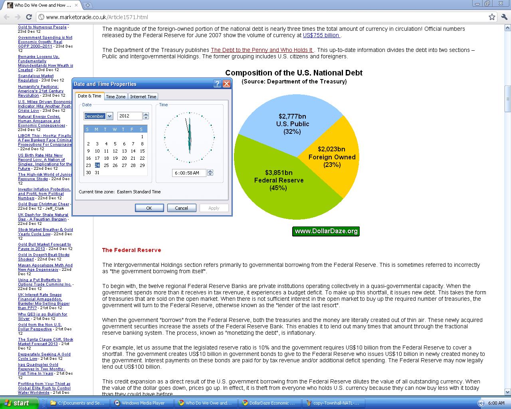Open UK Dash for Shale Natural Gas link

point(43,217)
